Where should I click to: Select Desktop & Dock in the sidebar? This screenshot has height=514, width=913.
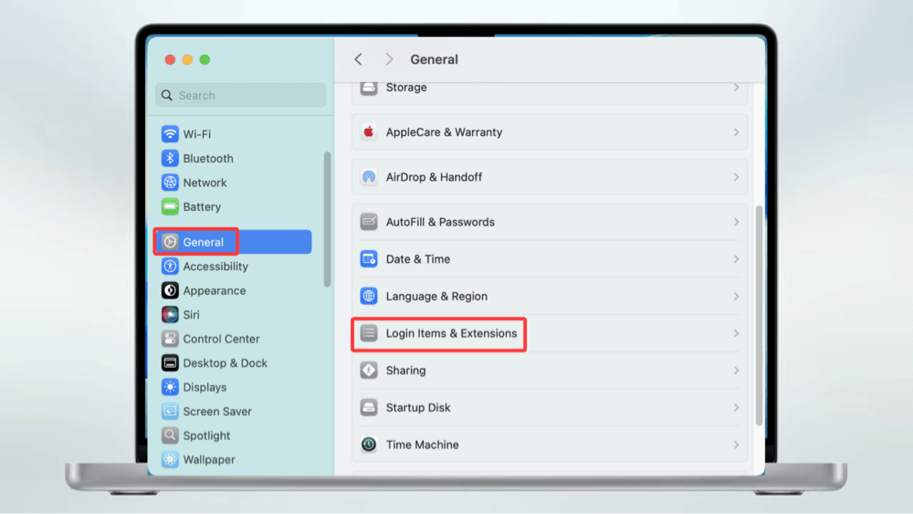click(x=225, y=362)
